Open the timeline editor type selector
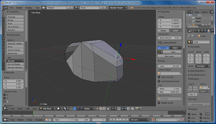Screen dimensions: 216x124 5,120
